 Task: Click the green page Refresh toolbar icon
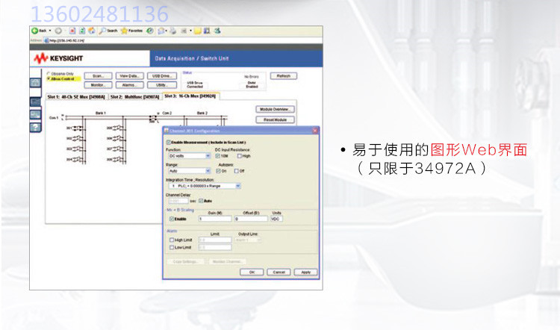coord(82,31)
